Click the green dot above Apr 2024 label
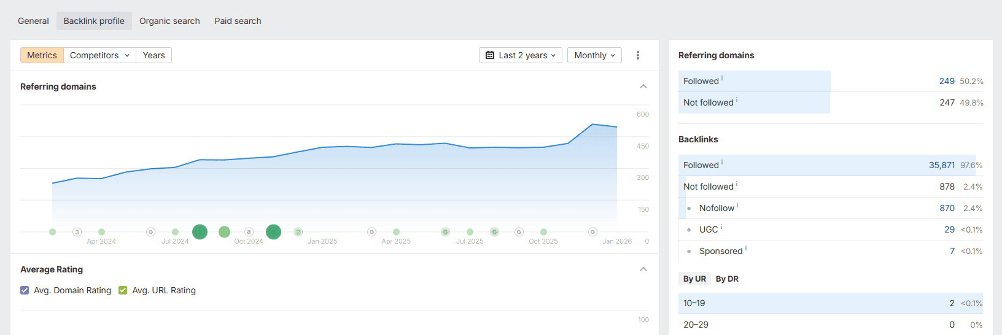The height and width of the screenshot is (335, 1002). coord(101,232)
